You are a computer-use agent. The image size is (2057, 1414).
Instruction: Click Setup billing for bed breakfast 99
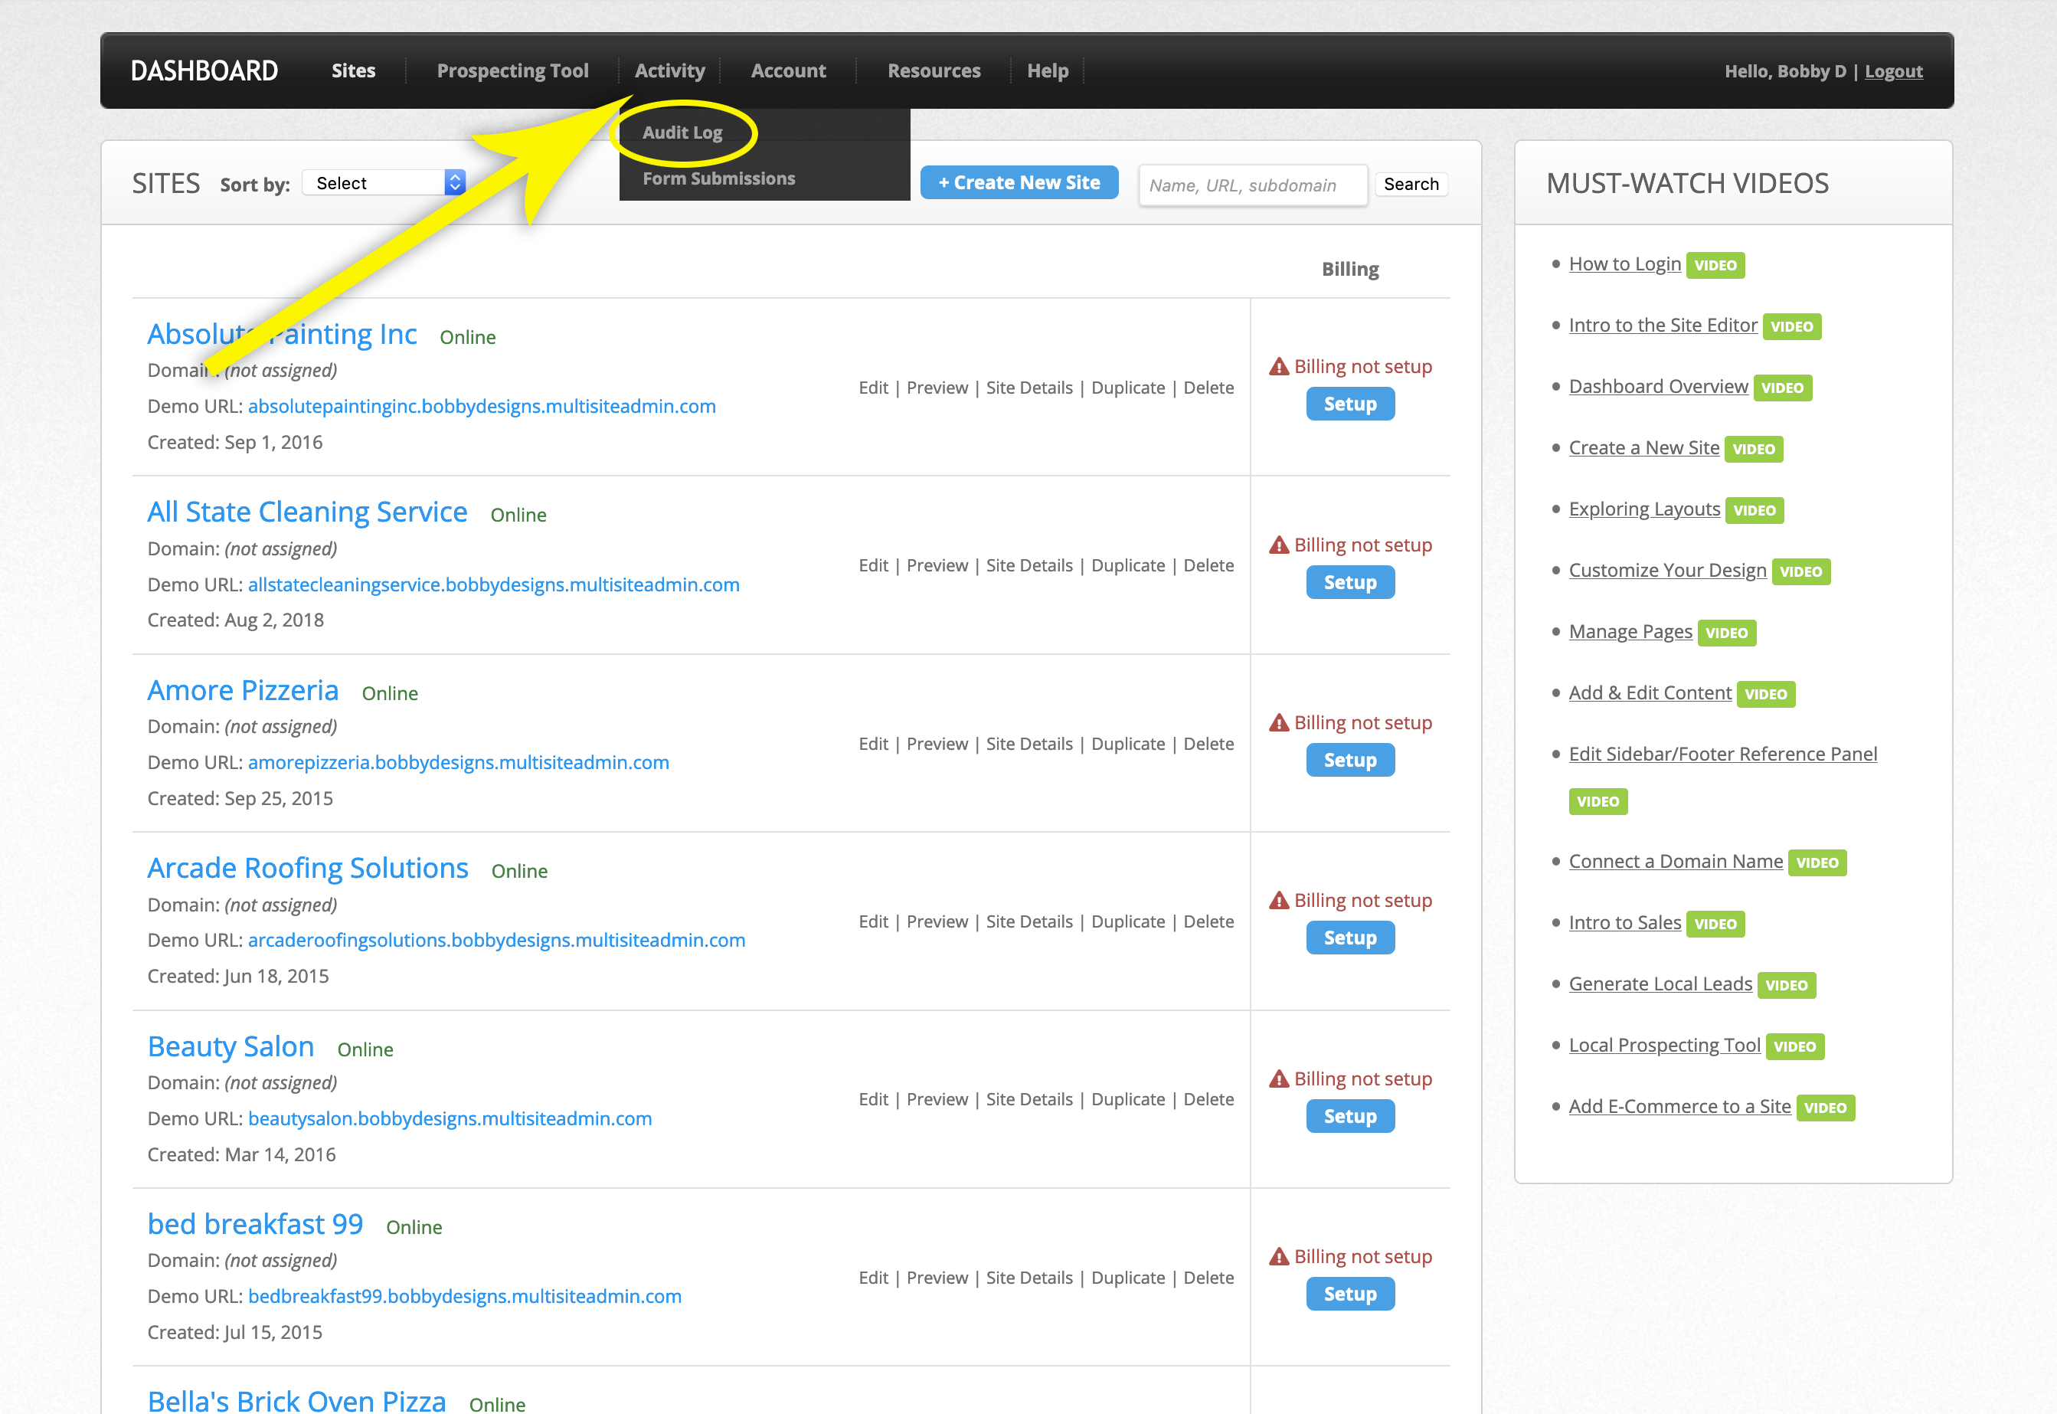click(1350, 1295)
